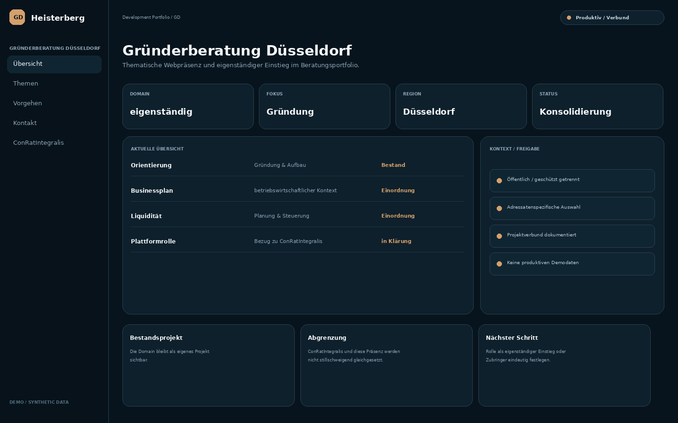Click the in Klärung status label
Viewport: 678px width, 423px height.
click(396, 242)
